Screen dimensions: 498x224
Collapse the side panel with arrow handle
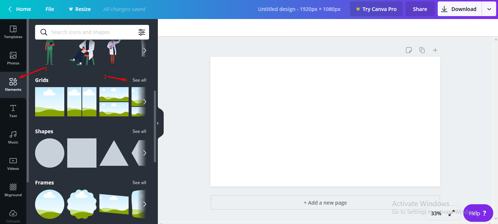[x=158, y=123]
